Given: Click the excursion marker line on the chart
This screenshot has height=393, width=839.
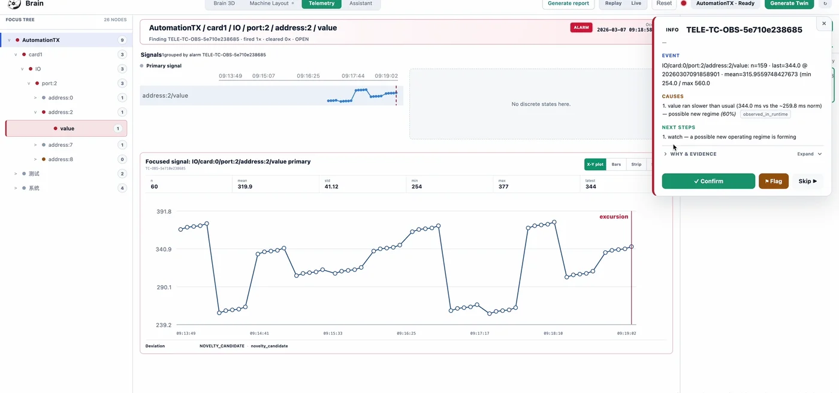Looking at the screenshot, I should click(x=631, y=268).
